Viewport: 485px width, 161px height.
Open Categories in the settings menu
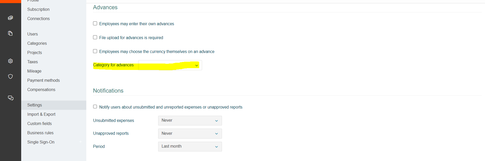click(x=37, y=43)
